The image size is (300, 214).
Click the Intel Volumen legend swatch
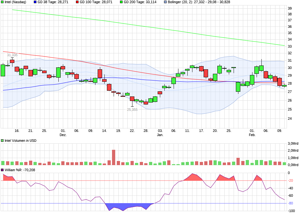(x=2, y=141)
